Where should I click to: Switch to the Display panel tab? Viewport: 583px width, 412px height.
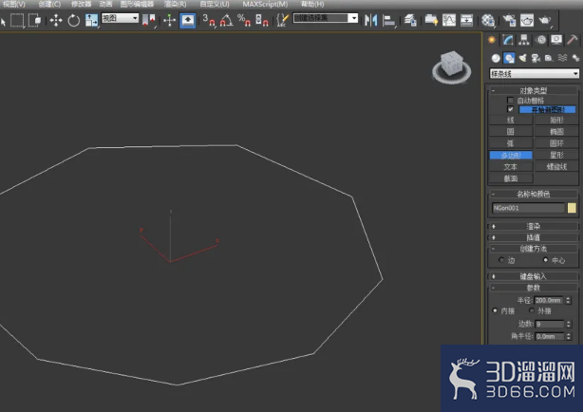pyautogui.click(x=556, y=40)
